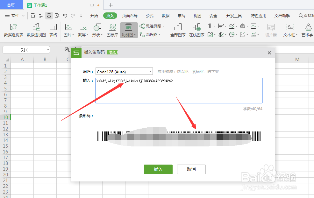This screenshot has width=314, height=198.
Task: Click the 切片器 slicer icon
Action: (271, 30)
